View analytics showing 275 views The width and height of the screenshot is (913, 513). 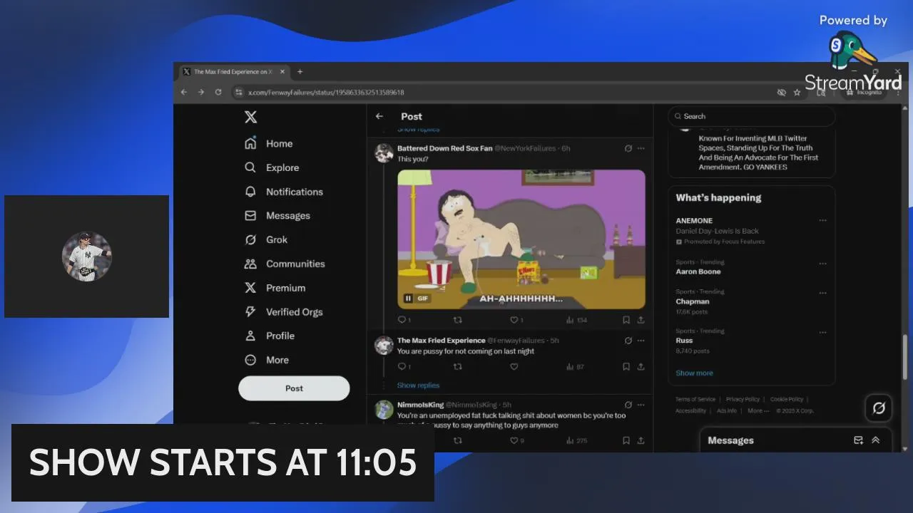[576, 440]
